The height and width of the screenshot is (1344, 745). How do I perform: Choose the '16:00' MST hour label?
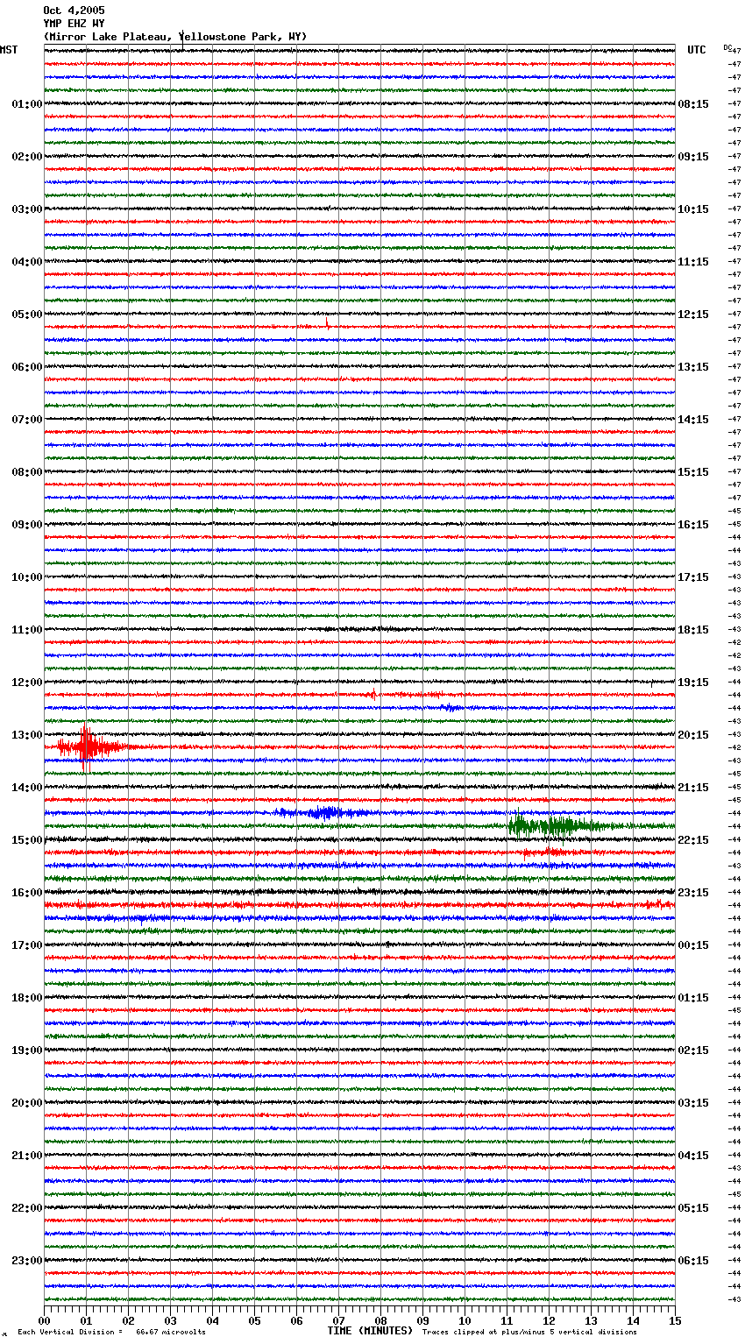(27, 893)
